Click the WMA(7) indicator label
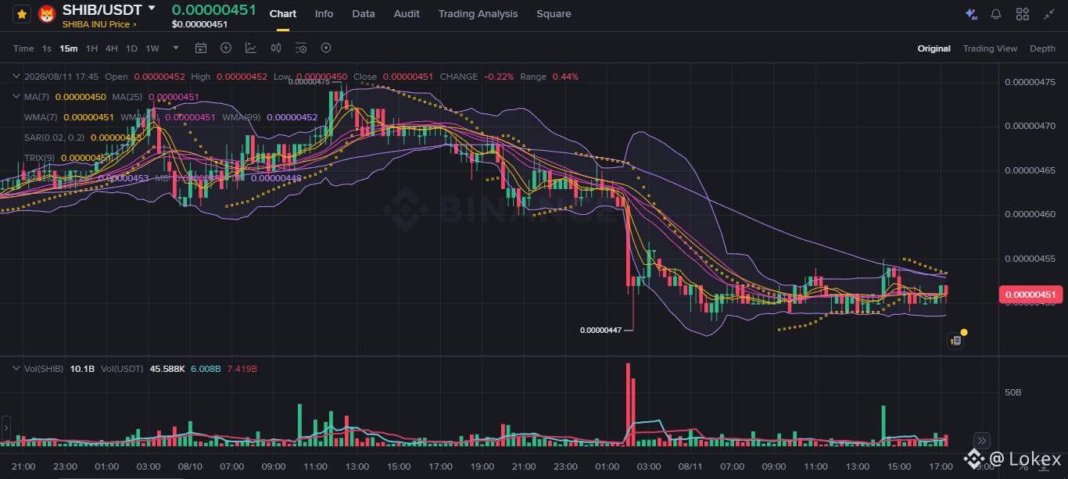The height and width of the screenshot is (479, 1068). point(41,117)
